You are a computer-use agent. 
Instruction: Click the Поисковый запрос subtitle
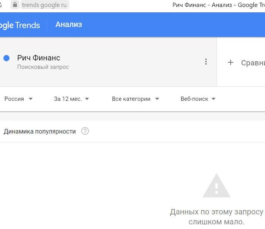click(43, 67)
